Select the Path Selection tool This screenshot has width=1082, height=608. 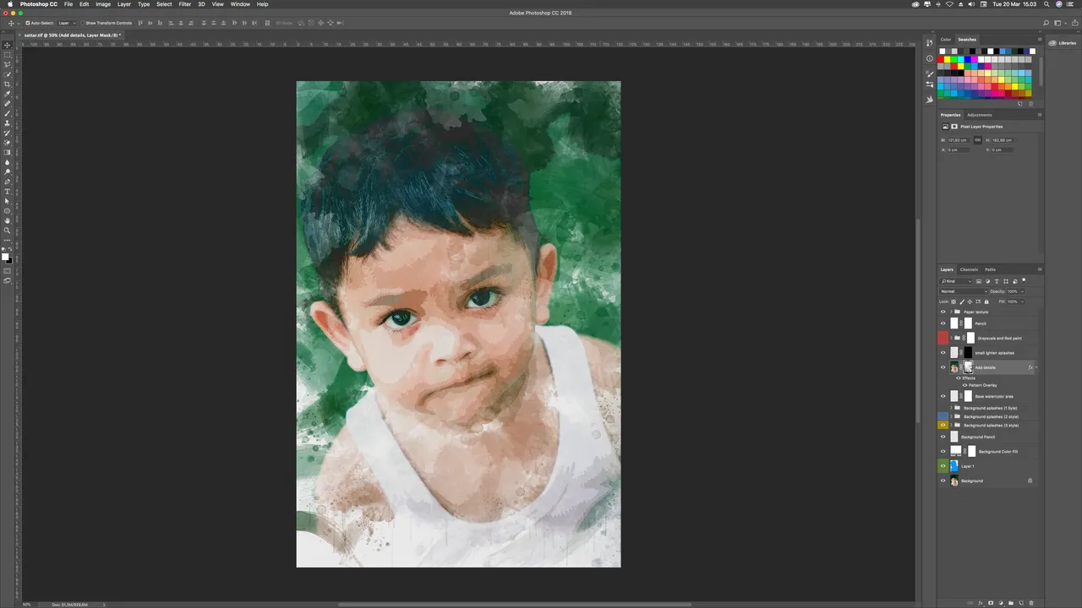(x=8, y=201)
